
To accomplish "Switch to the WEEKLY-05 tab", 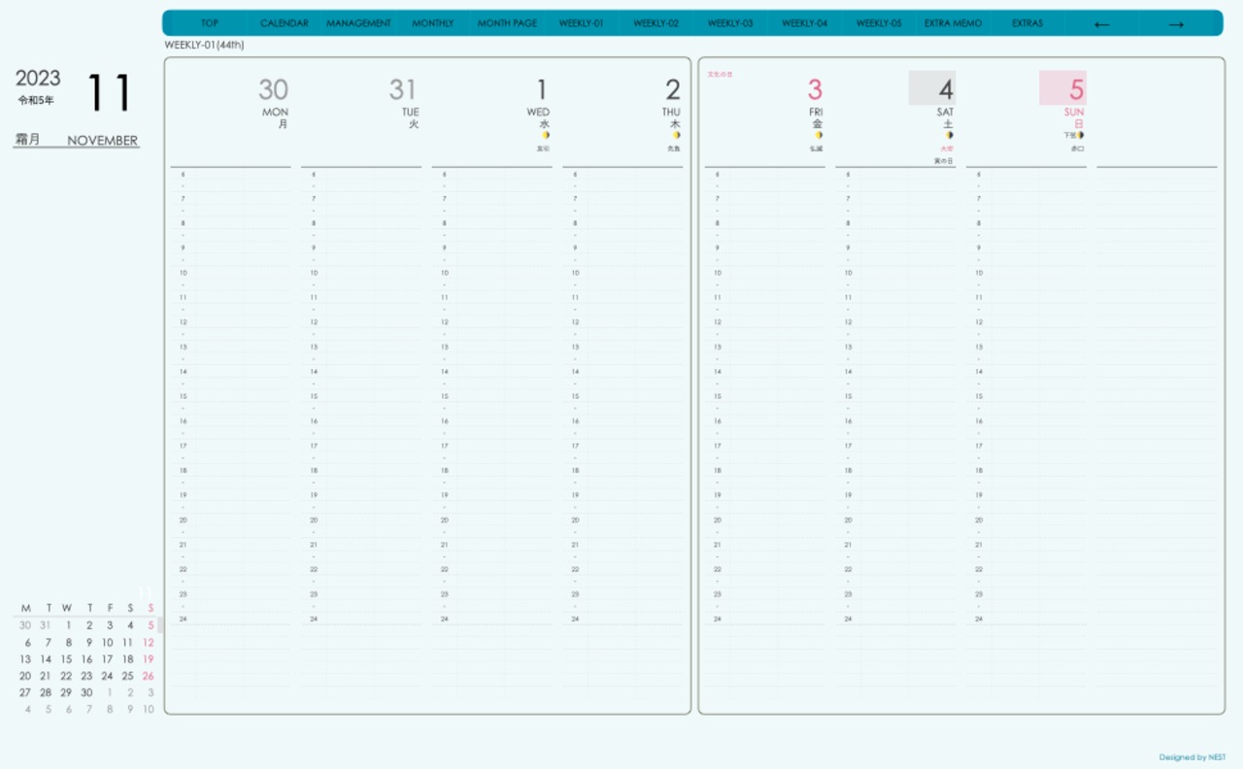I will [x=879, y=23].
